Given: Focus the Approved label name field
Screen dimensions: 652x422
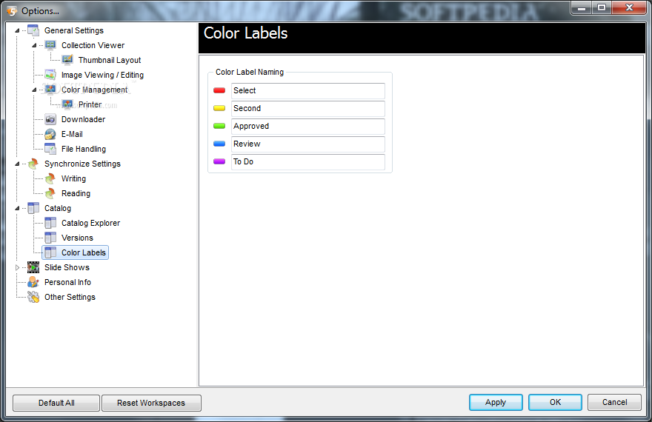Looking at the screenshot, I should 308,127.
